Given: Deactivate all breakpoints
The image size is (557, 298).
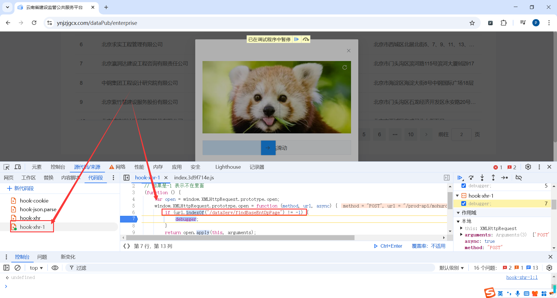Looking at the screenshot, I should click(x=519, y=178).
